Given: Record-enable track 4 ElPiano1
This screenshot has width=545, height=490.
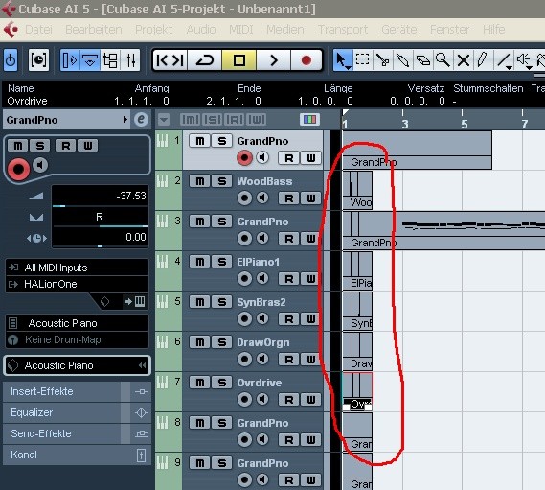Looking at the screenshot, I should (x=244, y=278).
